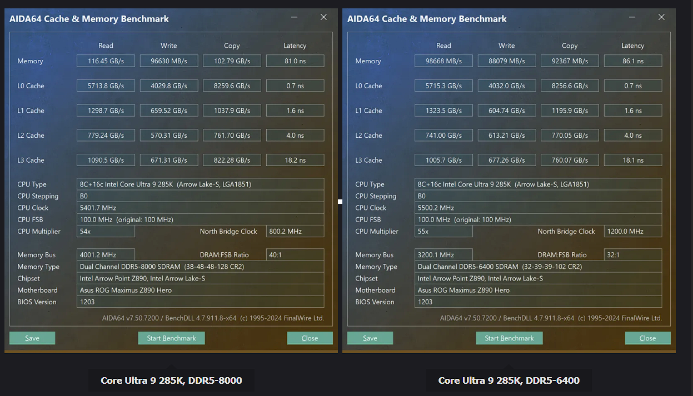This screenshot has width=693, height=396.
Task: Click Start Benchmark in the DDR5-8000 window
Action: (x=171, y=338)
